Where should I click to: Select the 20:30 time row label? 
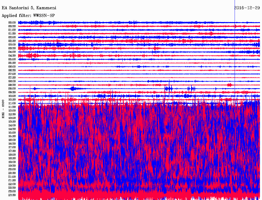(12, 173)
